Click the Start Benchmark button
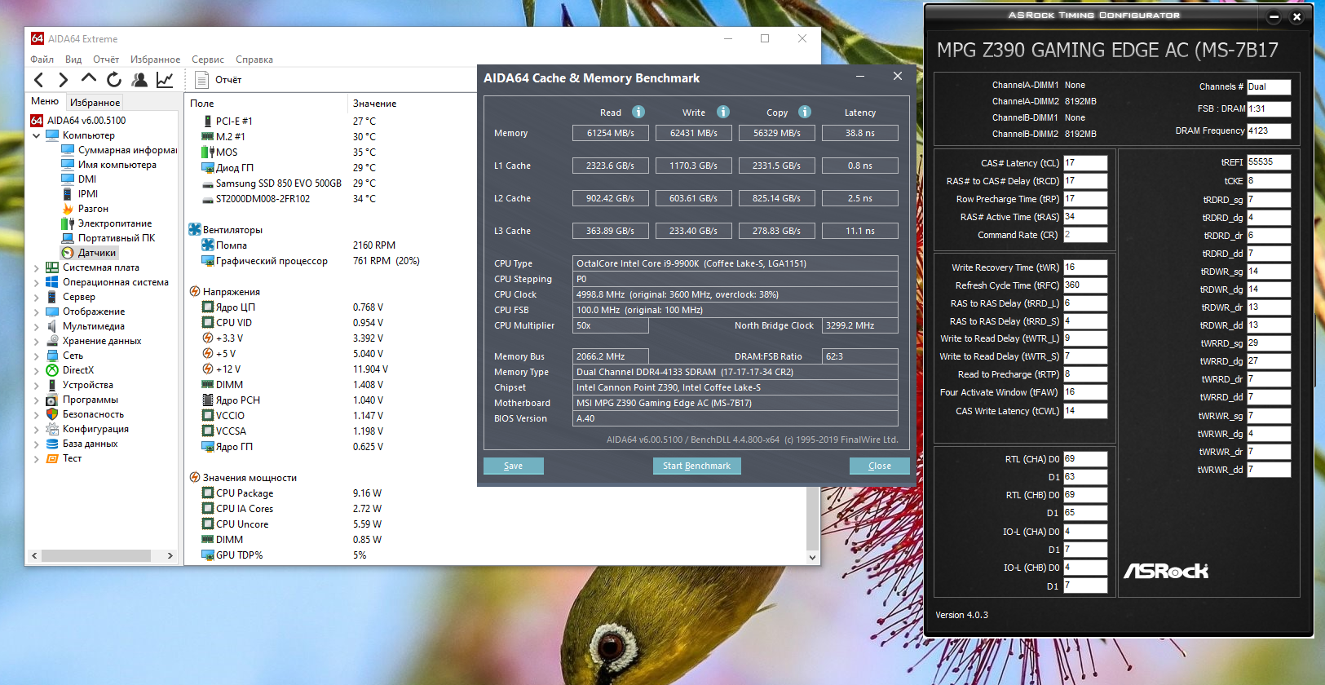 tap(697, 466)
